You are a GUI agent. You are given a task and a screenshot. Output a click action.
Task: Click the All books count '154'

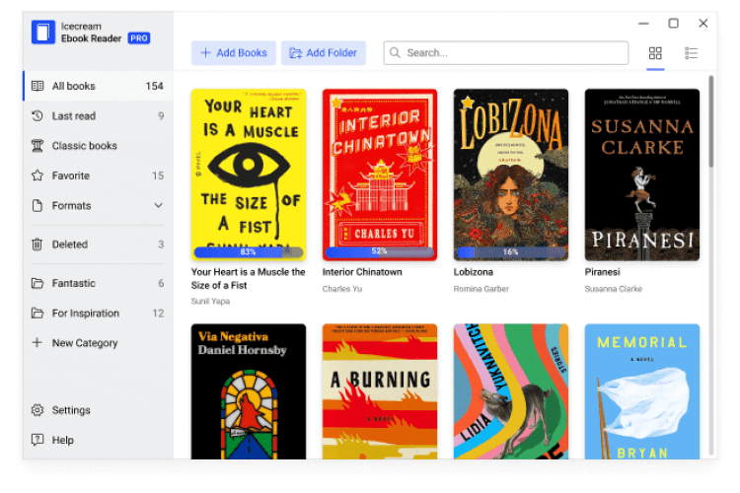[x=154, y=86]
